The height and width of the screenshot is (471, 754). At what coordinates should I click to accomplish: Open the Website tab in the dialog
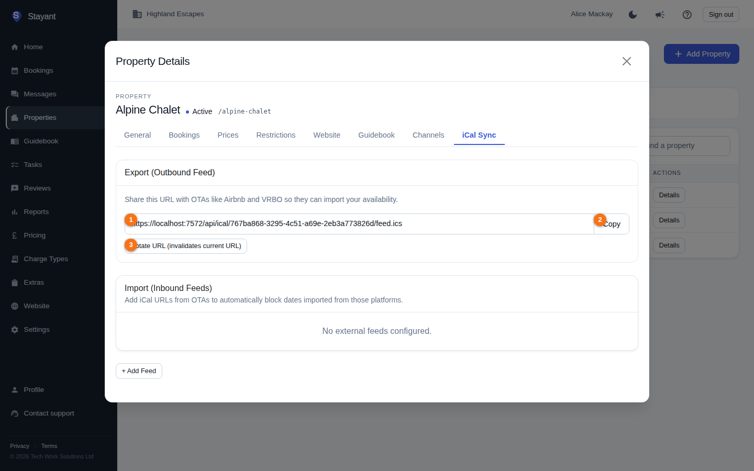(327, 135)
